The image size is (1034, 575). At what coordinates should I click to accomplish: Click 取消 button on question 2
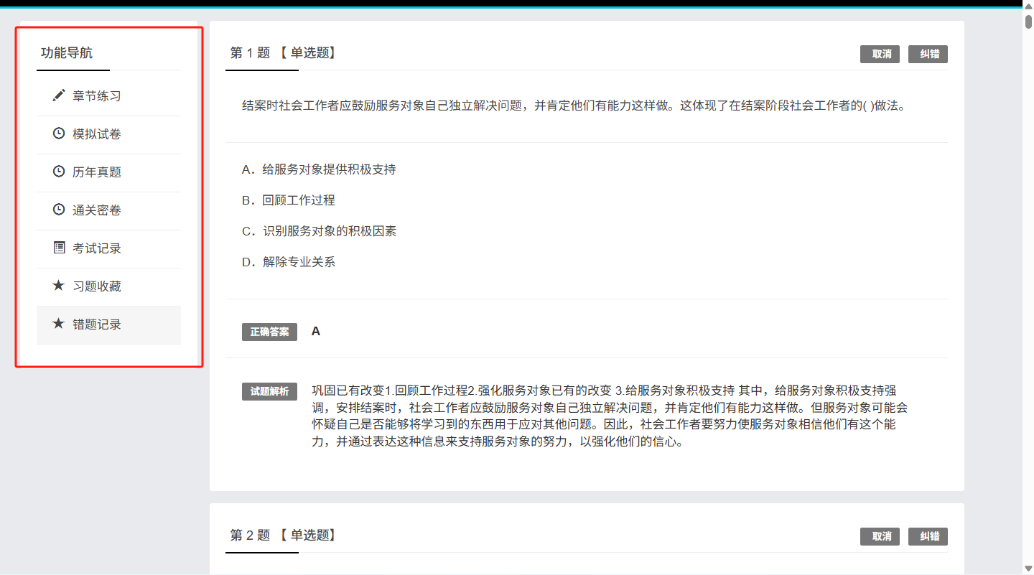pyautogui.click(x=880, y=536)
